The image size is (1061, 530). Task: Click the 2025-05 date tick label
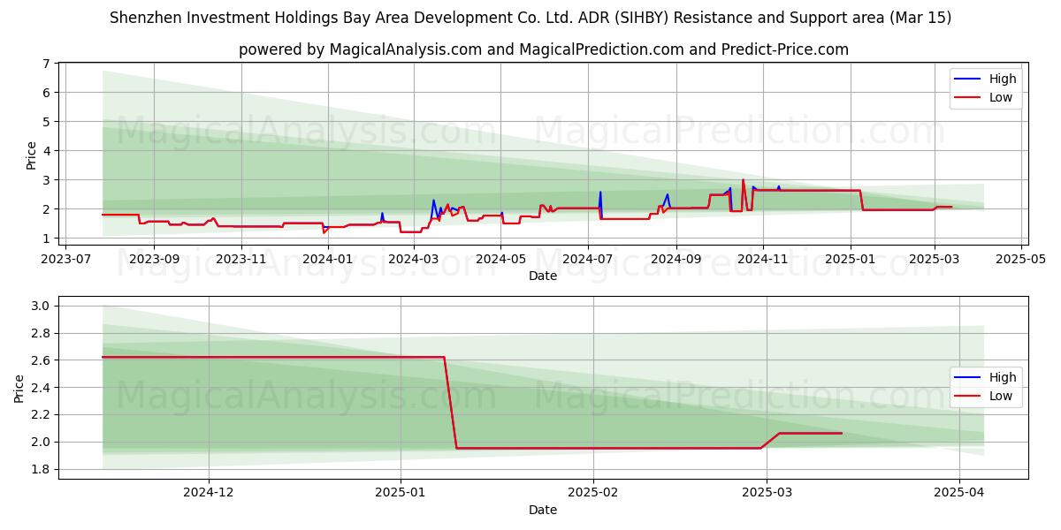[x=1021, y=259]
